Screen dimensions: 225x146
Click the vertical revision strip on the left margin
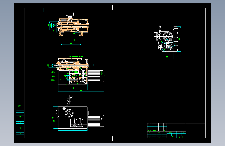point(20,121)
